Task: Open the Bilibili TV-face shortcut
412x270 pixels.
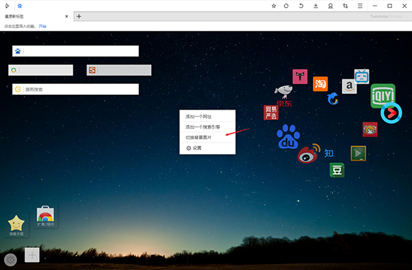Action: [362, 77]
